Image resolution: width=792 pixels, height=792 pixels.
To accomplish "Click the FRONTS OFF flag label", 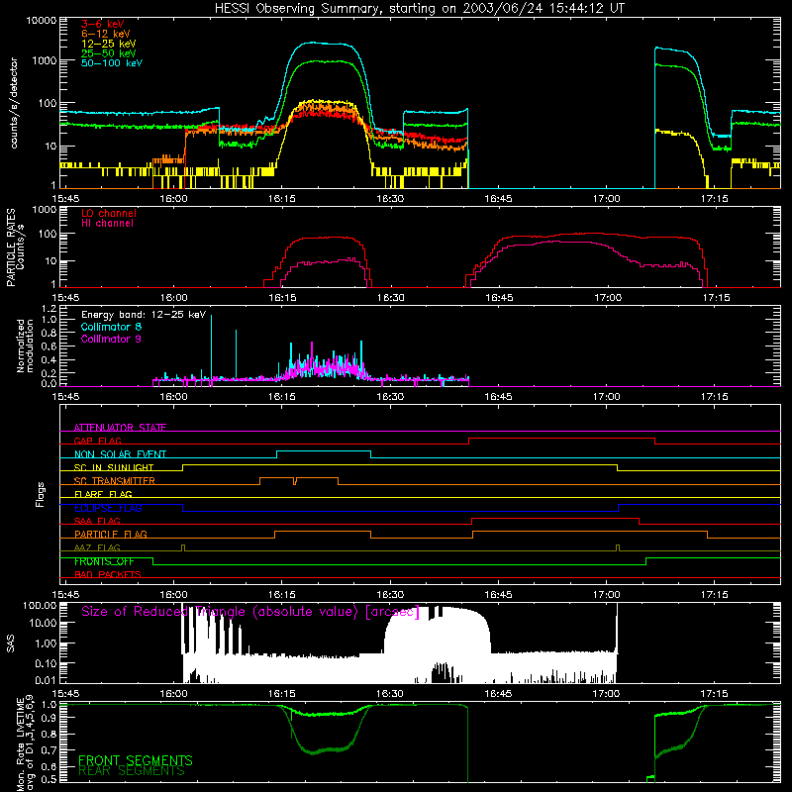I will click(x=104, y=561).
